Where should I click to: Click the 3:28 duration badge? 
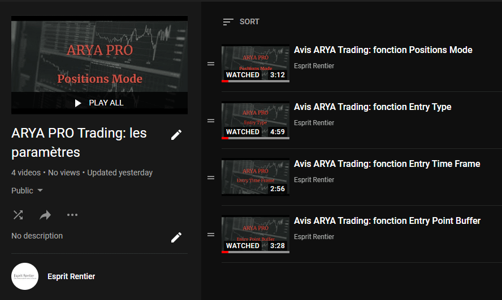point(278,246)
